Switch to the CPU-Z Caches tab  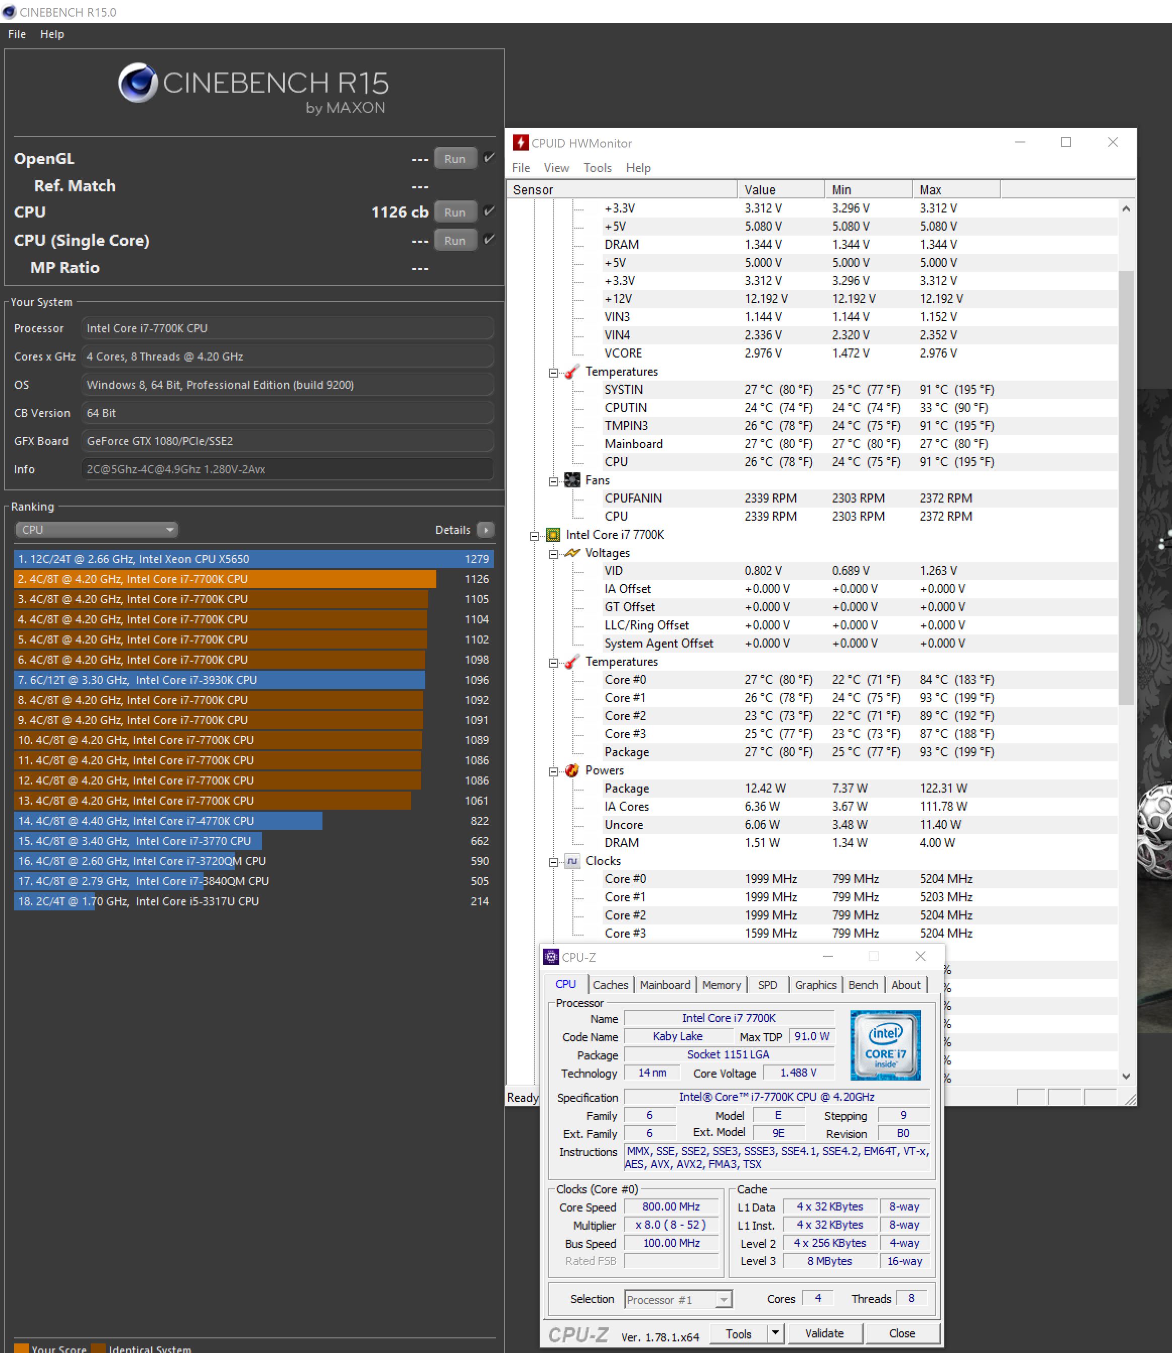click(610, 985)
